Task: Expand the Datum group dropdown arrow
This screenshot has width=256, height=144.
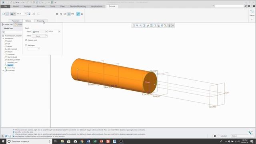Action: [252, 19]
